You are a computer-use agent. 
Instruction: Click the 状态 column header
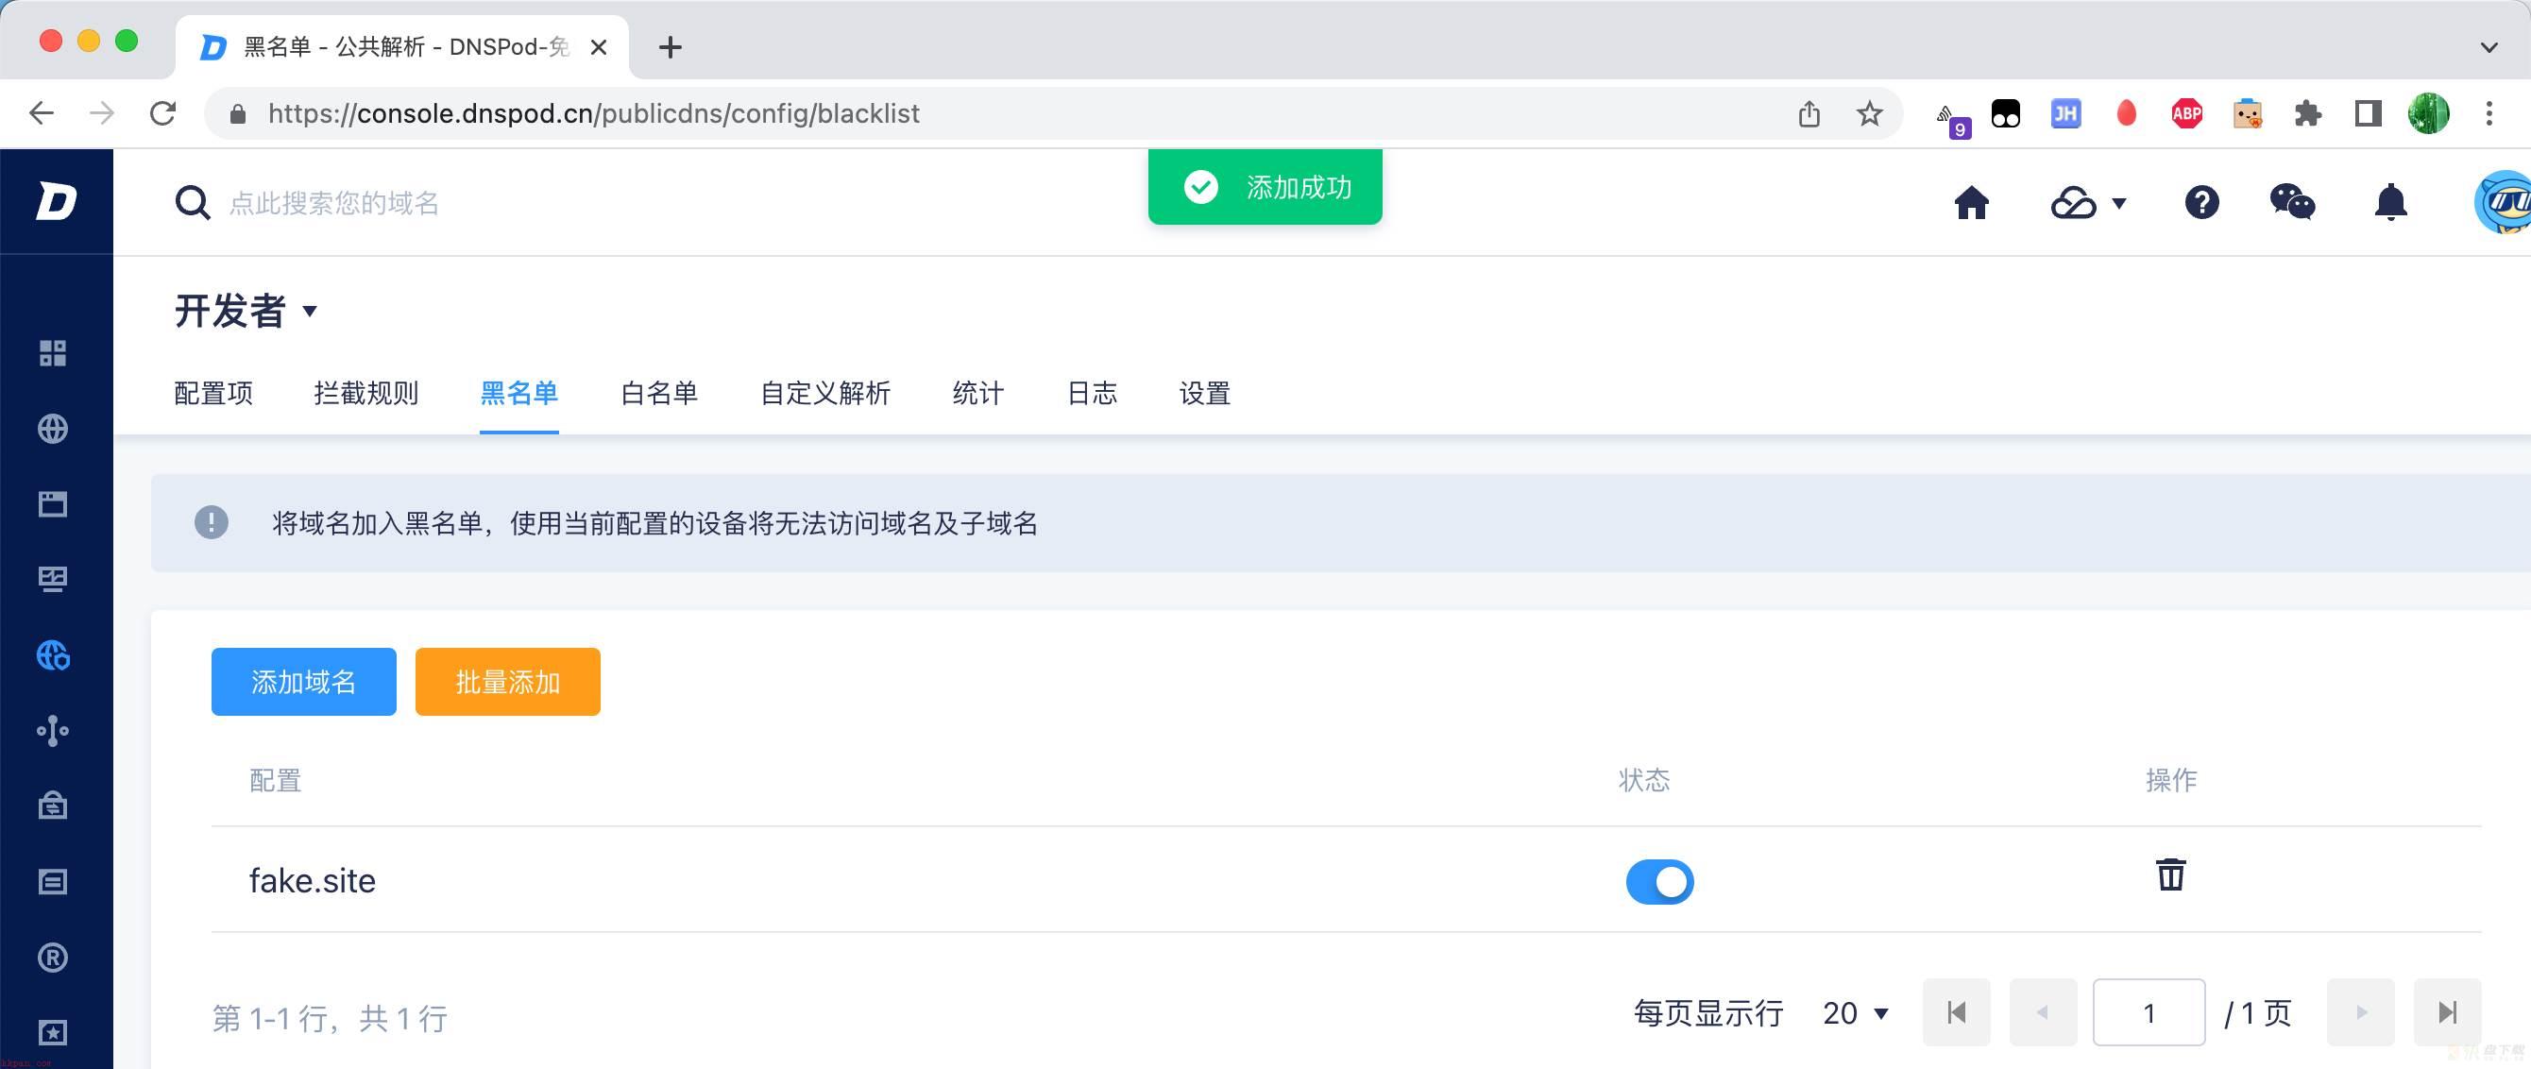pos(1644,779)
